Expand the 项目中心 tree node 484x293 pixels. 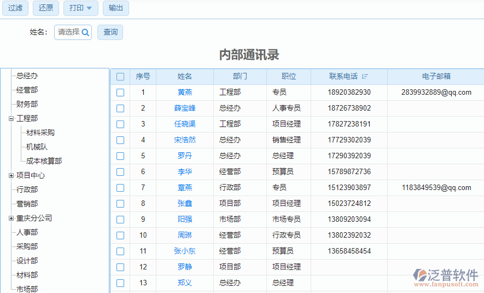[x=11, y=175]
